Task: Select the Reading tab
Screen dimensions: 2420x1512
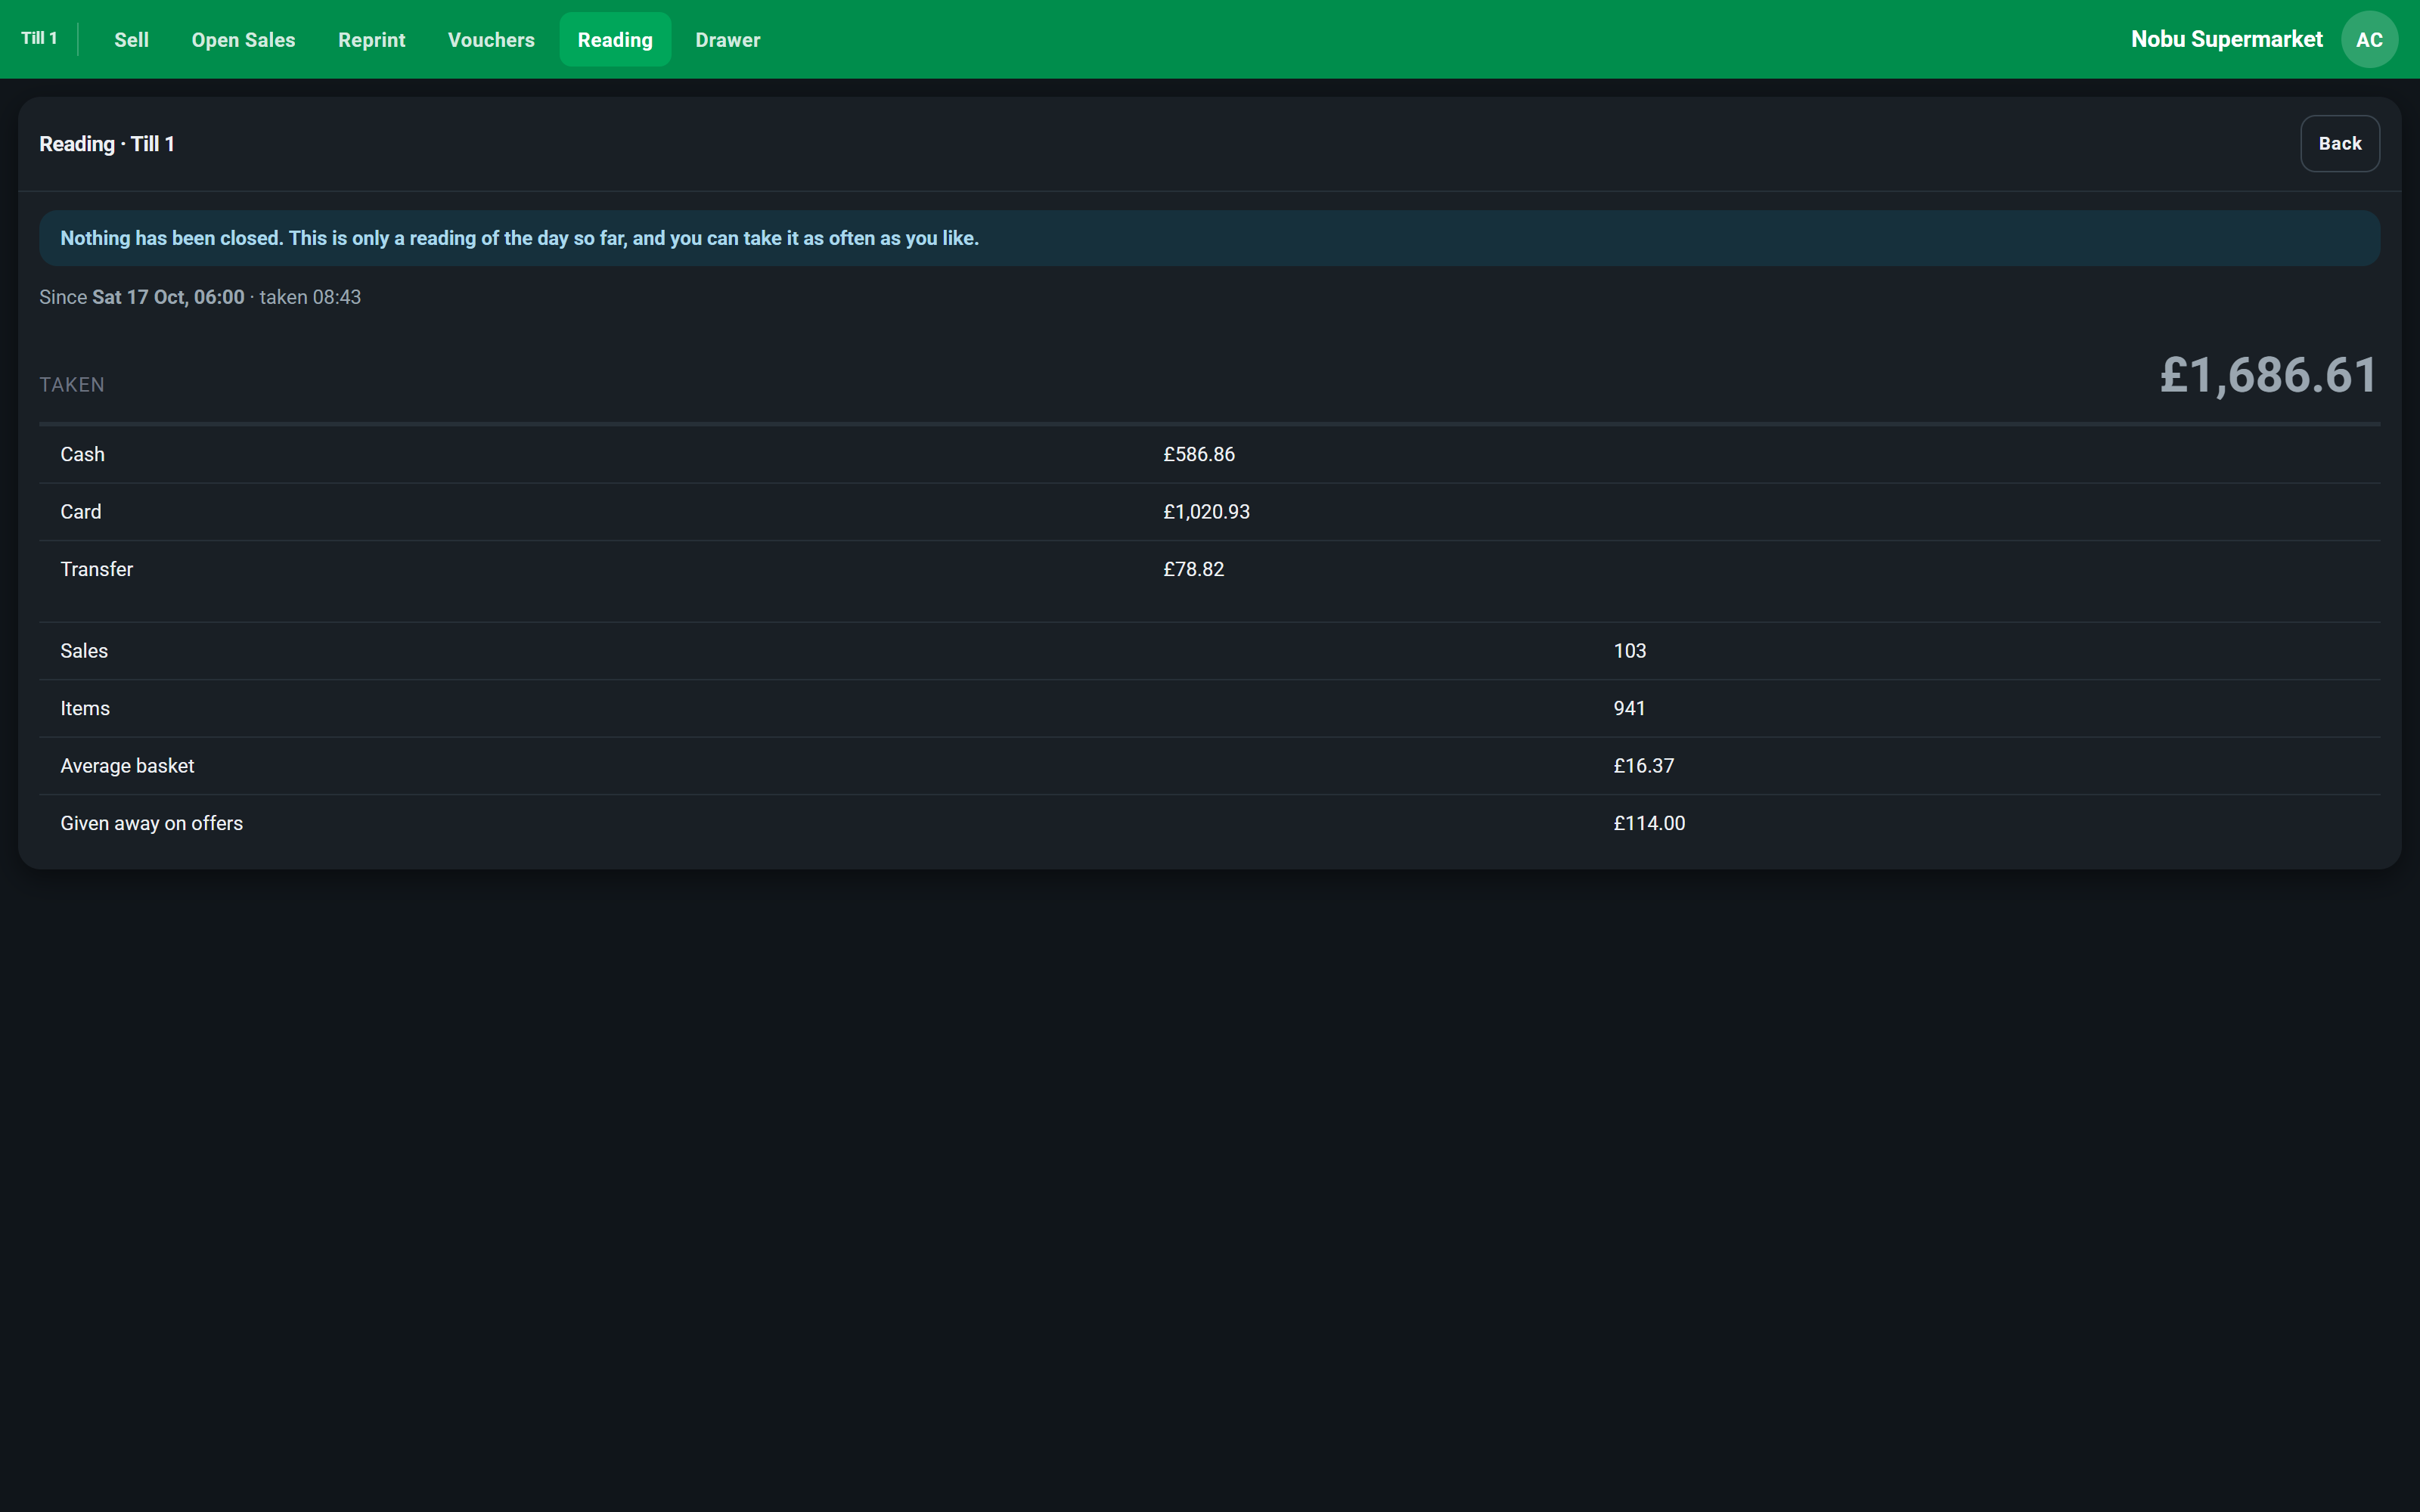Action: click(615, 40)
